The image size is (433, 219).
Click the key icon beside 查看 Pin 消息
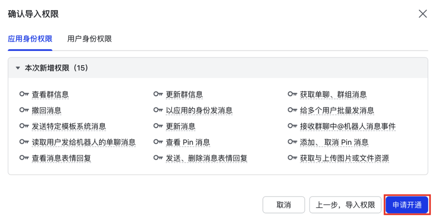[158, 142]
